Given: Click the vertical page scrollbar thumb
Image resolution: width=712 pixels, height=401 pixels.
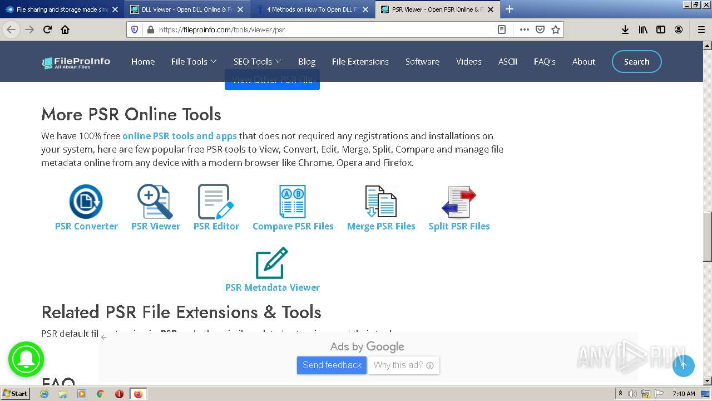Looking at the screenshot, I should pos(707,237).
